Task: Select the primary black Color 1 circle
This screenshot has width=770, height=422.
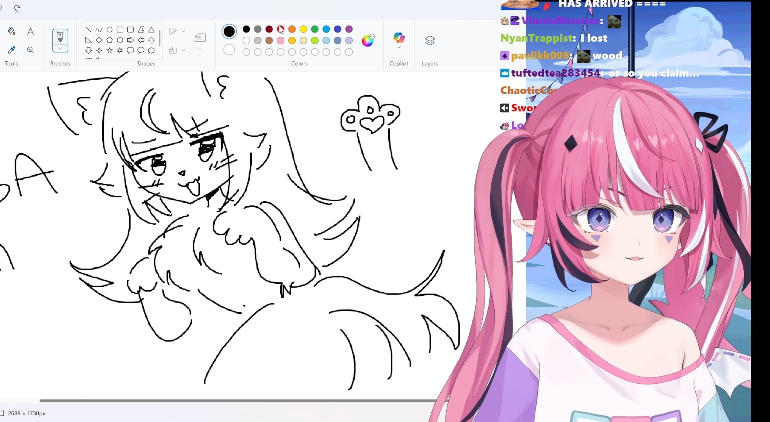Action: (229, 32)
